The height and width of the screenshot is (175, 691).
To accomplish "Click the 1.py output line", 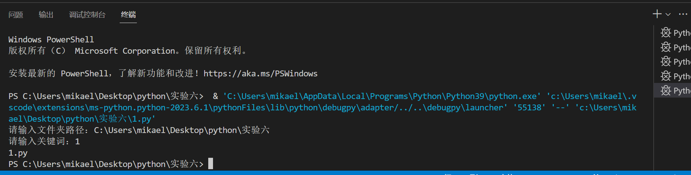I will (18, 153).
